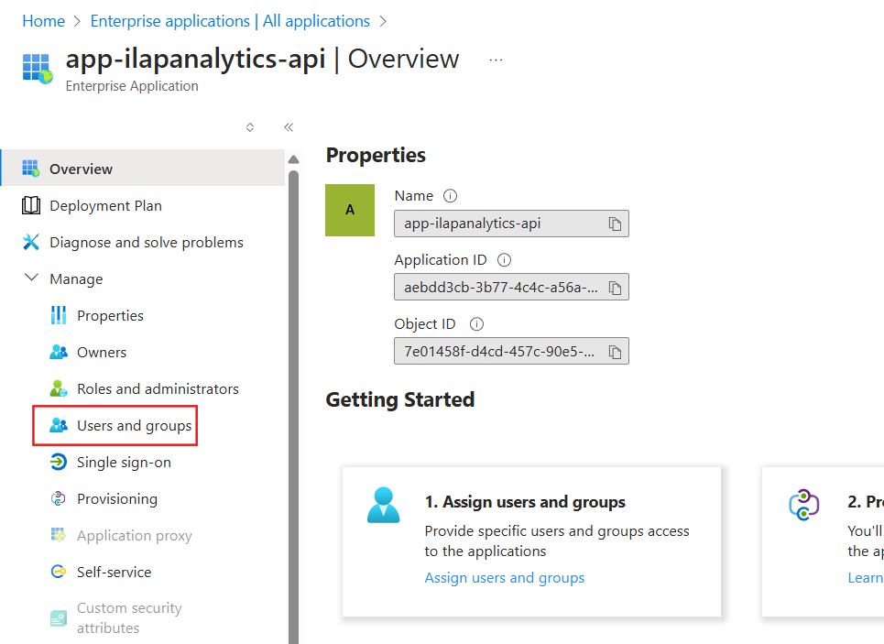Viewport: 884px width, 644px height.
Task: Click the Single sign-on arrow icon
Action: coord(58,462)
